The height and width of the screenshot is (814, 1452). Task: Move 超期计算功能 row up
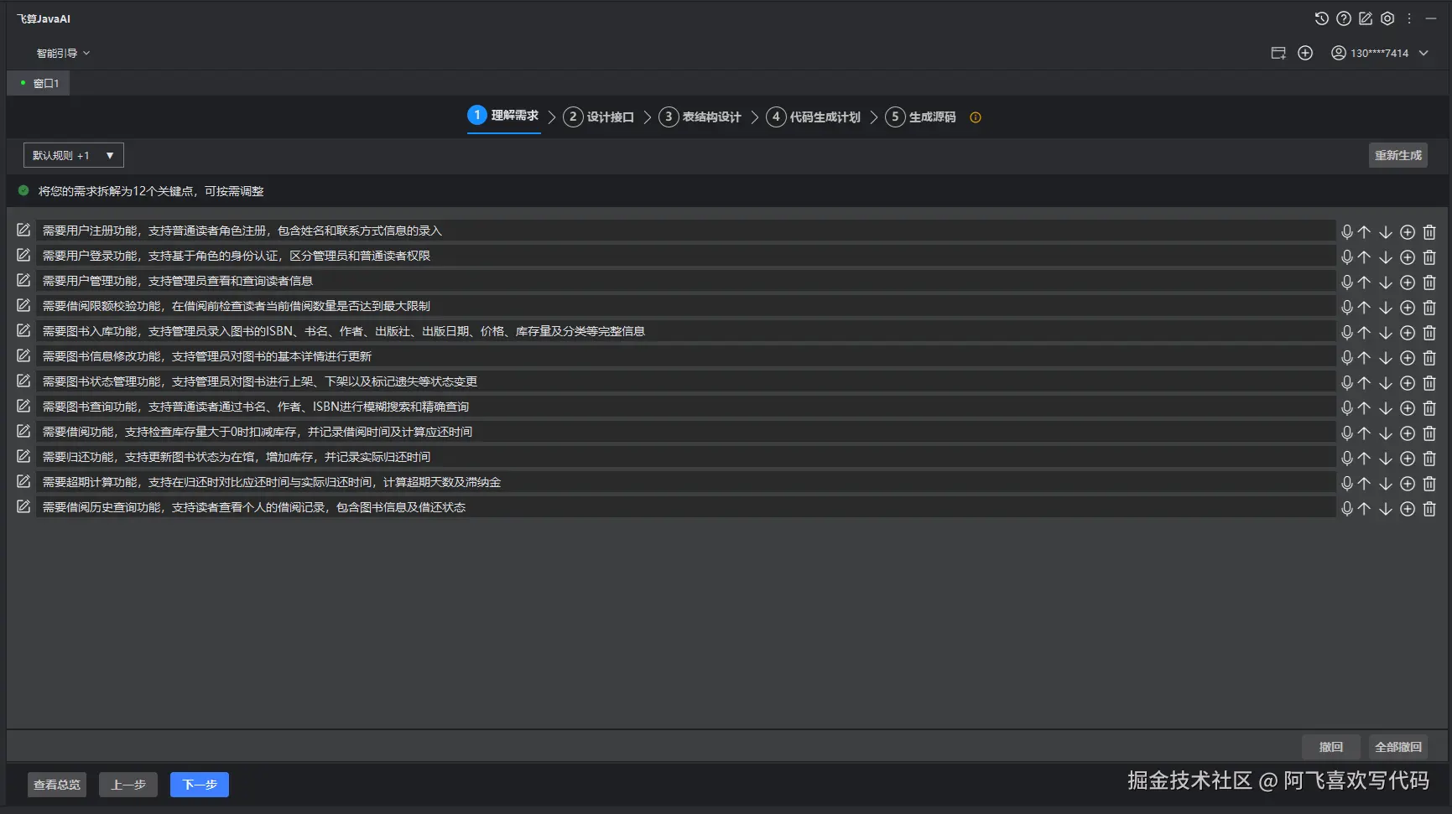click(x=1365, y=484)
